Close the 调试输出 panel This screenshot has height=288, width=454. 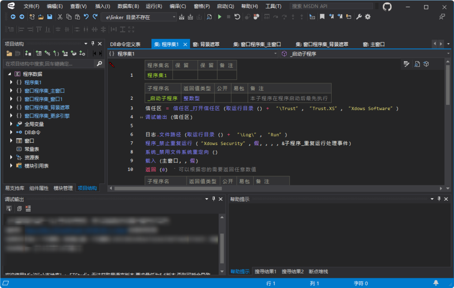221,199
